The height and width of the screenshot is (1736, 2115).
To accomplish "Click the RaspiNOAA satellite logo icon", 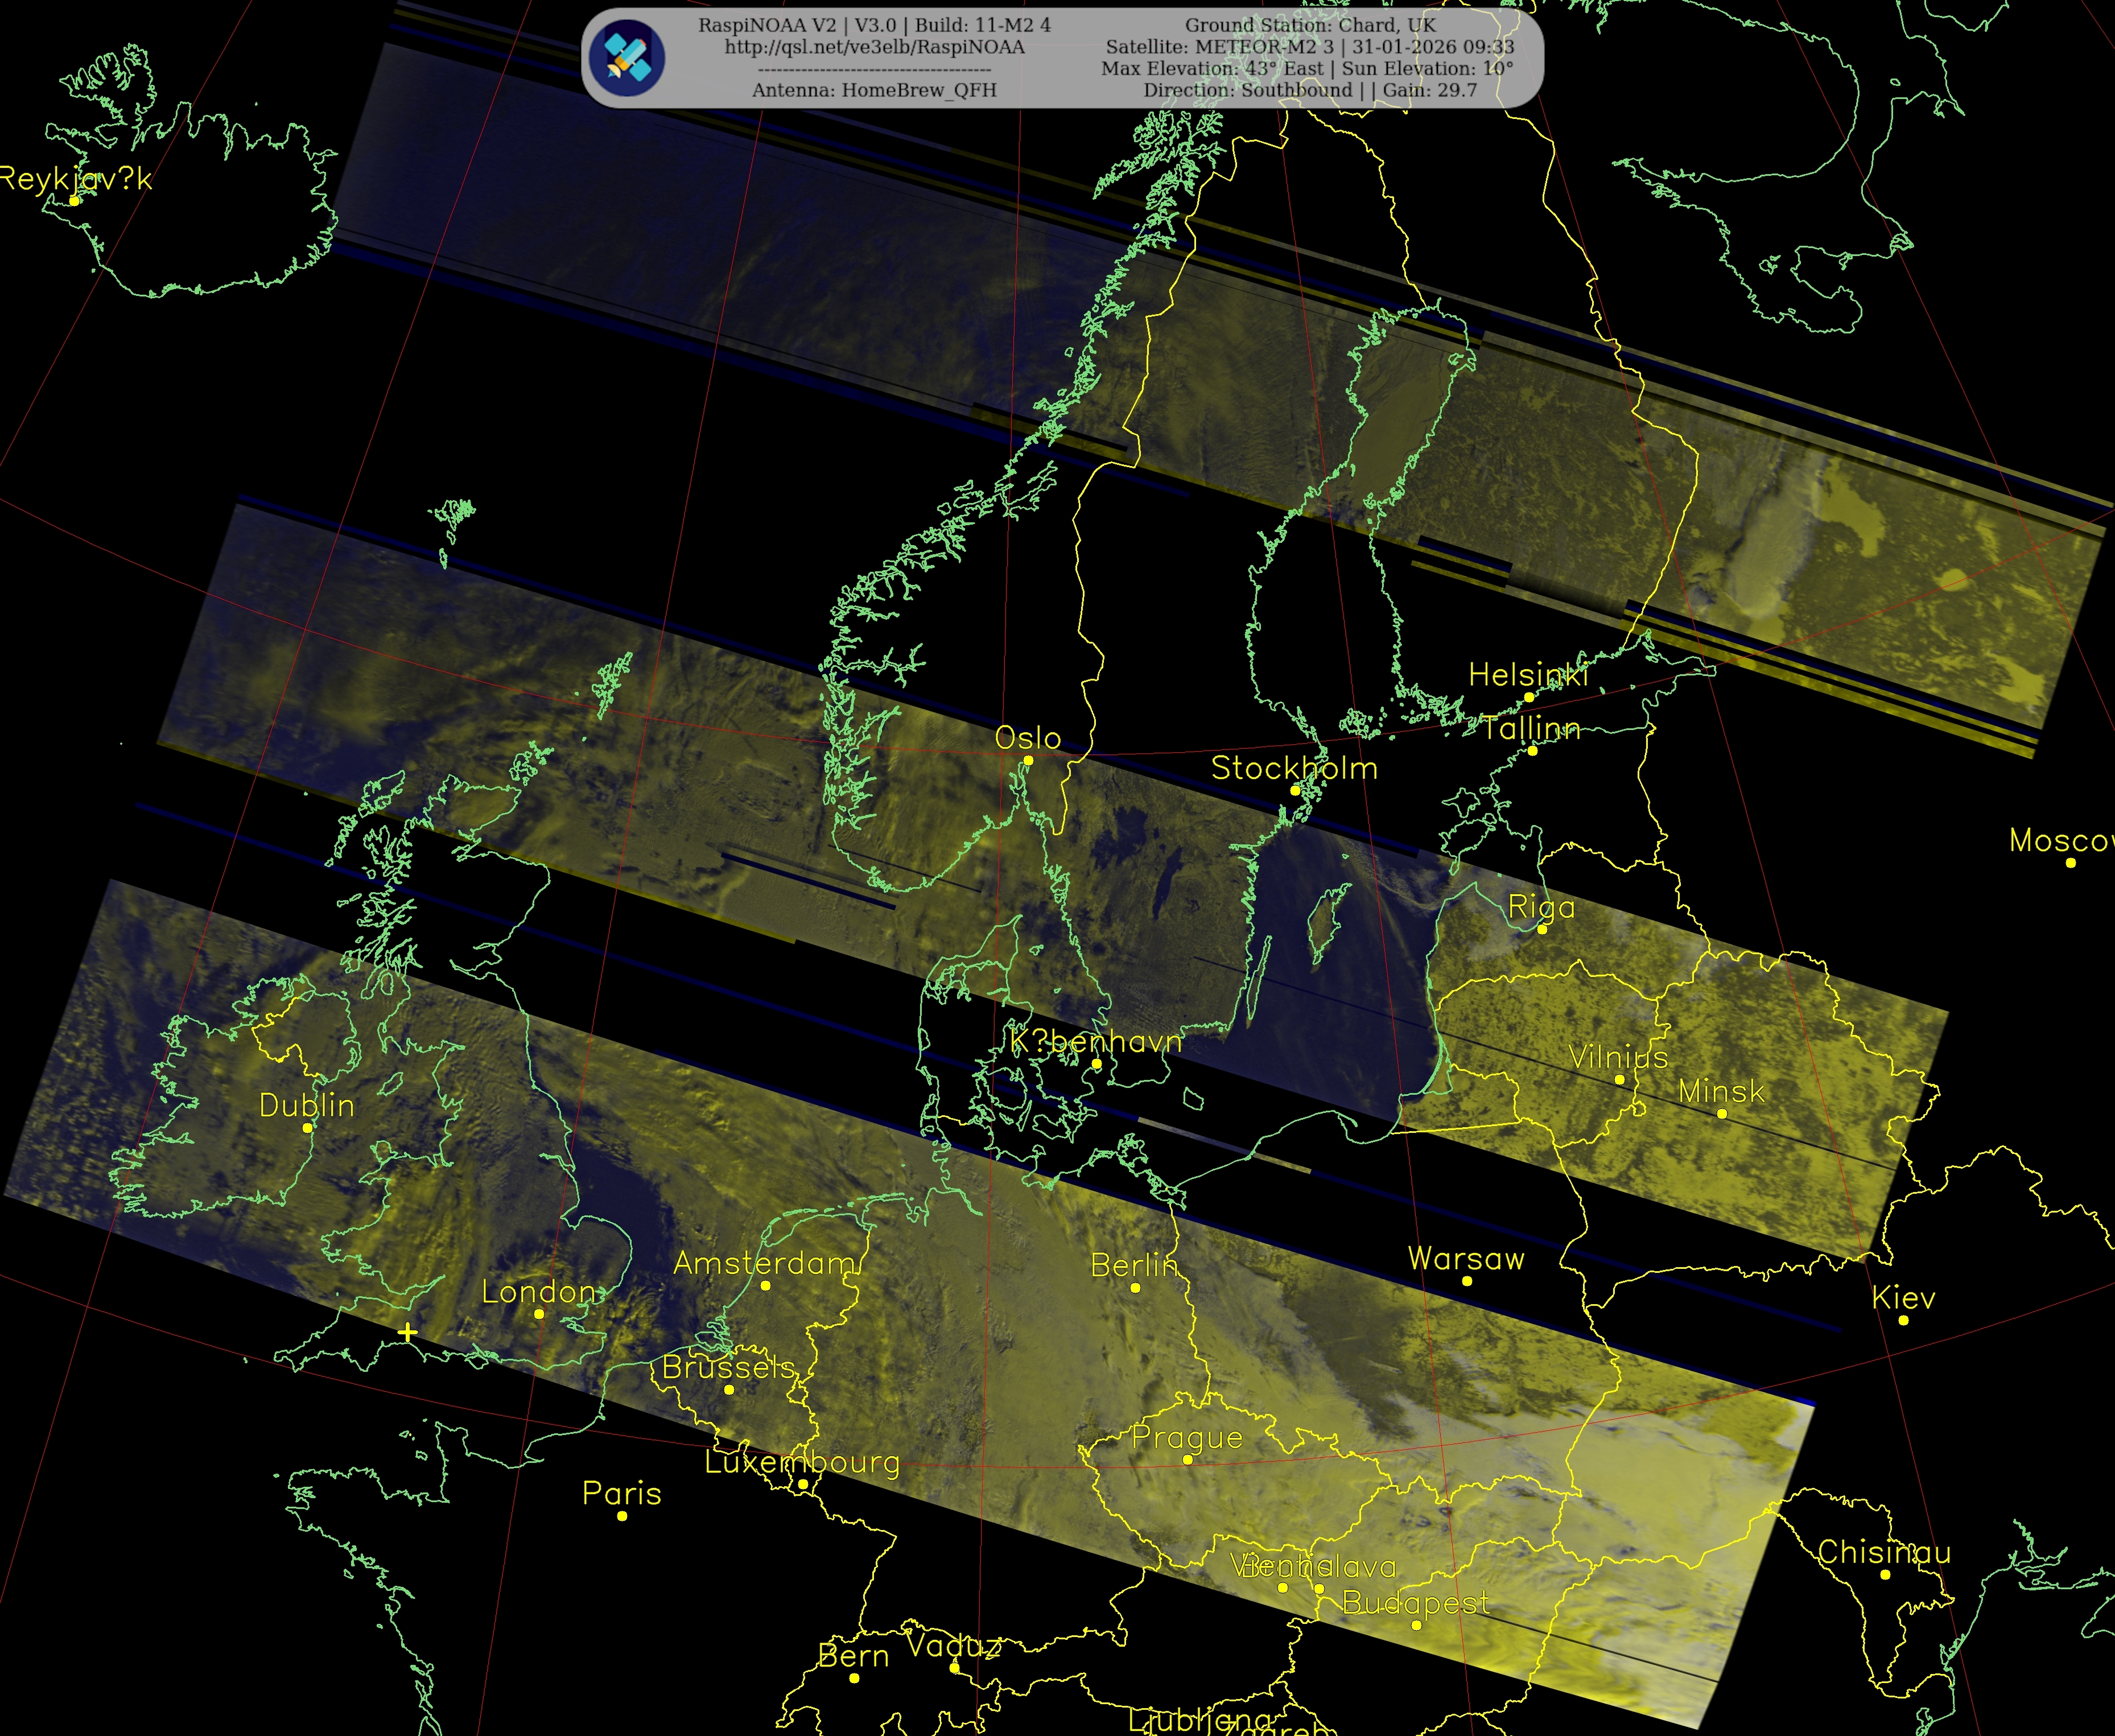I will (627, 57).
